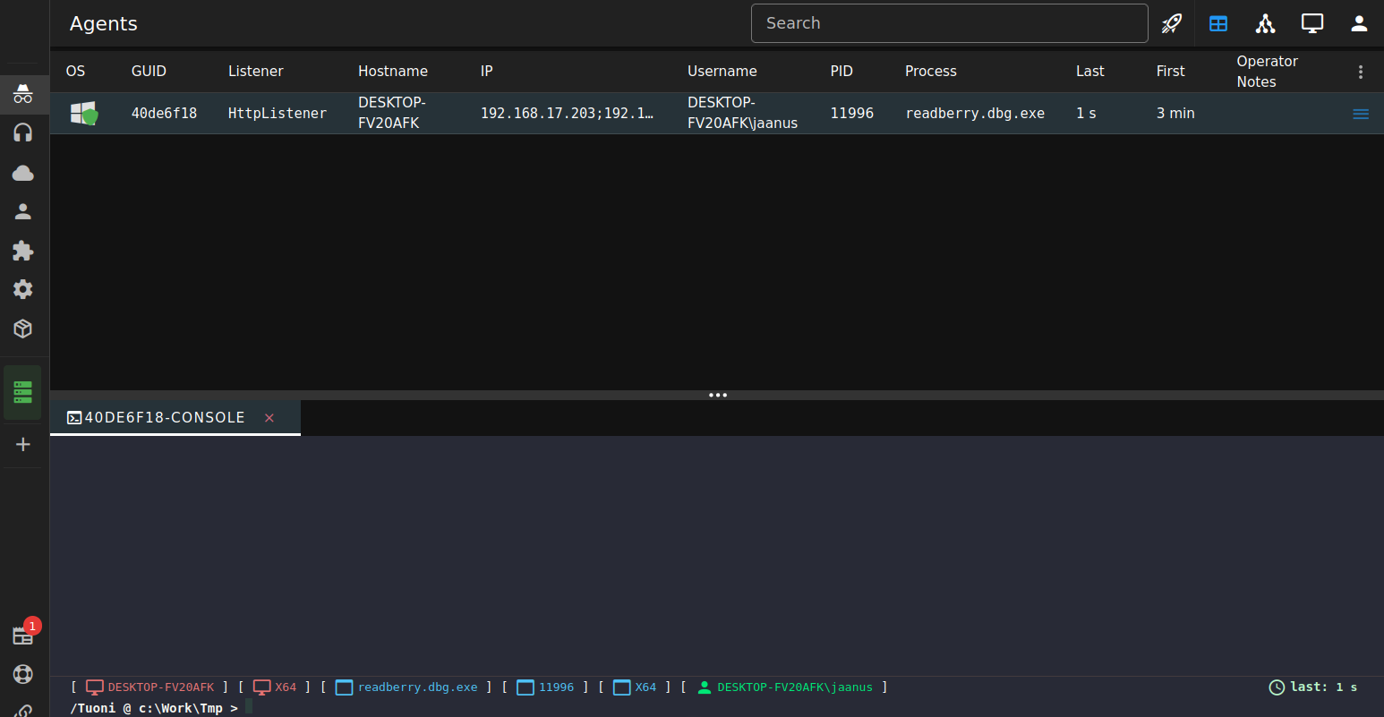Sort by the Username column header
This screenshot has height=717, width=1384.
tap(722, 72)
